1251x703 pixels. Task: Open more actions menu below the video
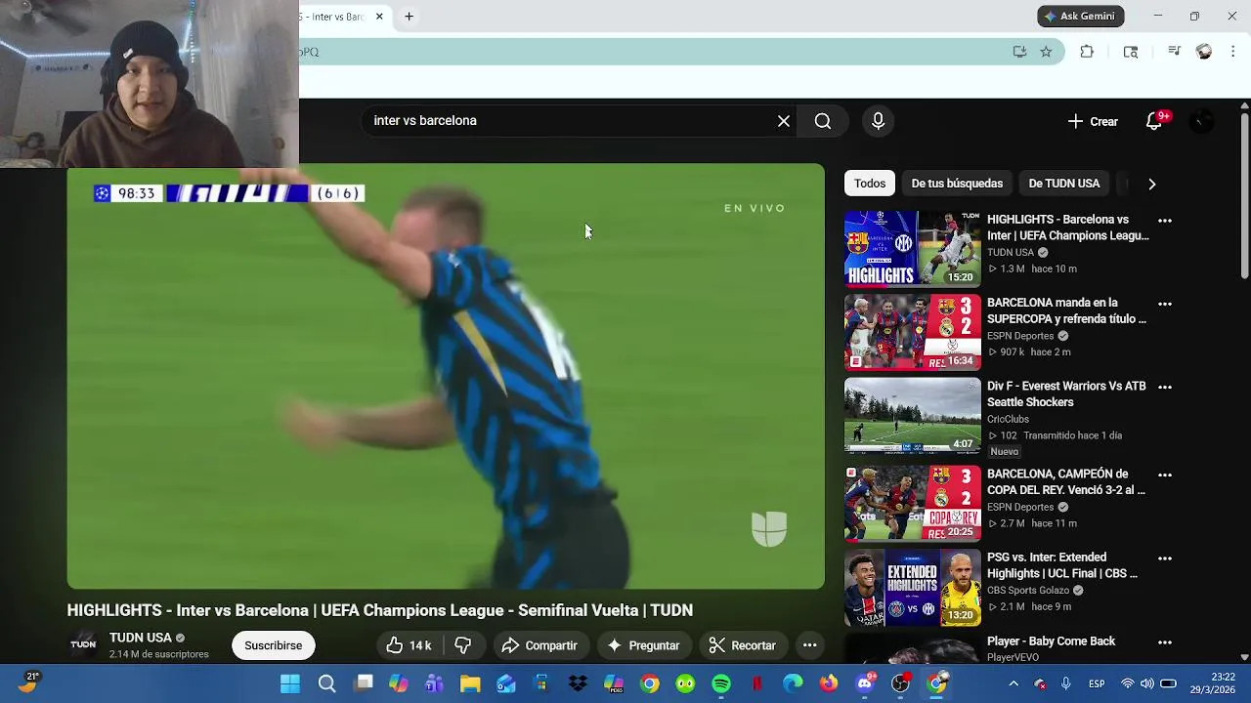point(809,645)
